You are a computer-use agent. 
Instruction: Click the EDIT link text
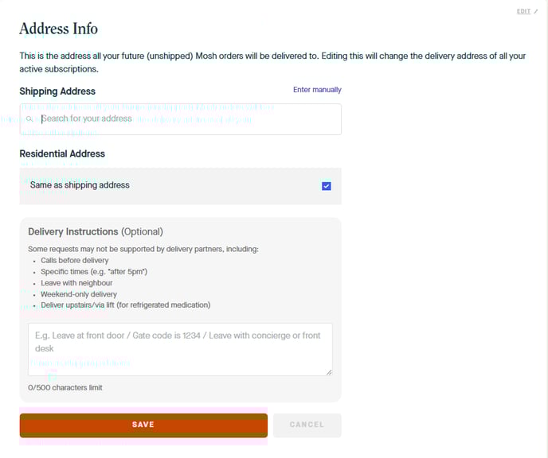point(523,12)
